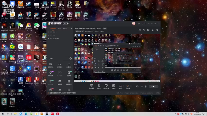Mute the 扬声器 speaker
207x116 pixels.
click(x=128, y=86)
